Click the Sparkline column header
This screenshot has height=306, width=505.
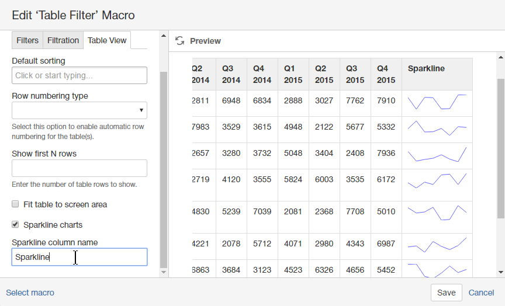[x=426, y=68]
